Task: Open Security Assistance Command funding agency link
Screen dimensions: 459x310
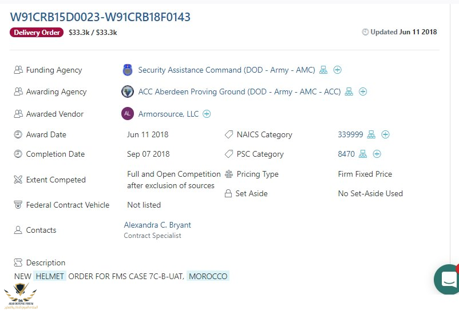Action: click(226, 70)
